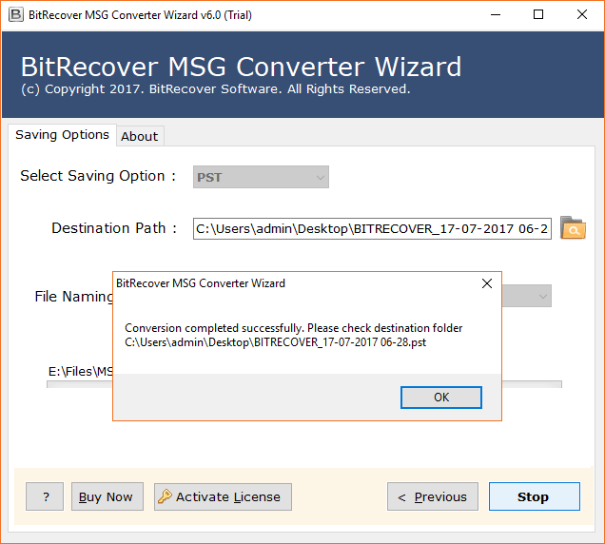Click inside the Destination Path text field
Screen dimensions: 605x544
pyautogui.click(x=371, y=228)
